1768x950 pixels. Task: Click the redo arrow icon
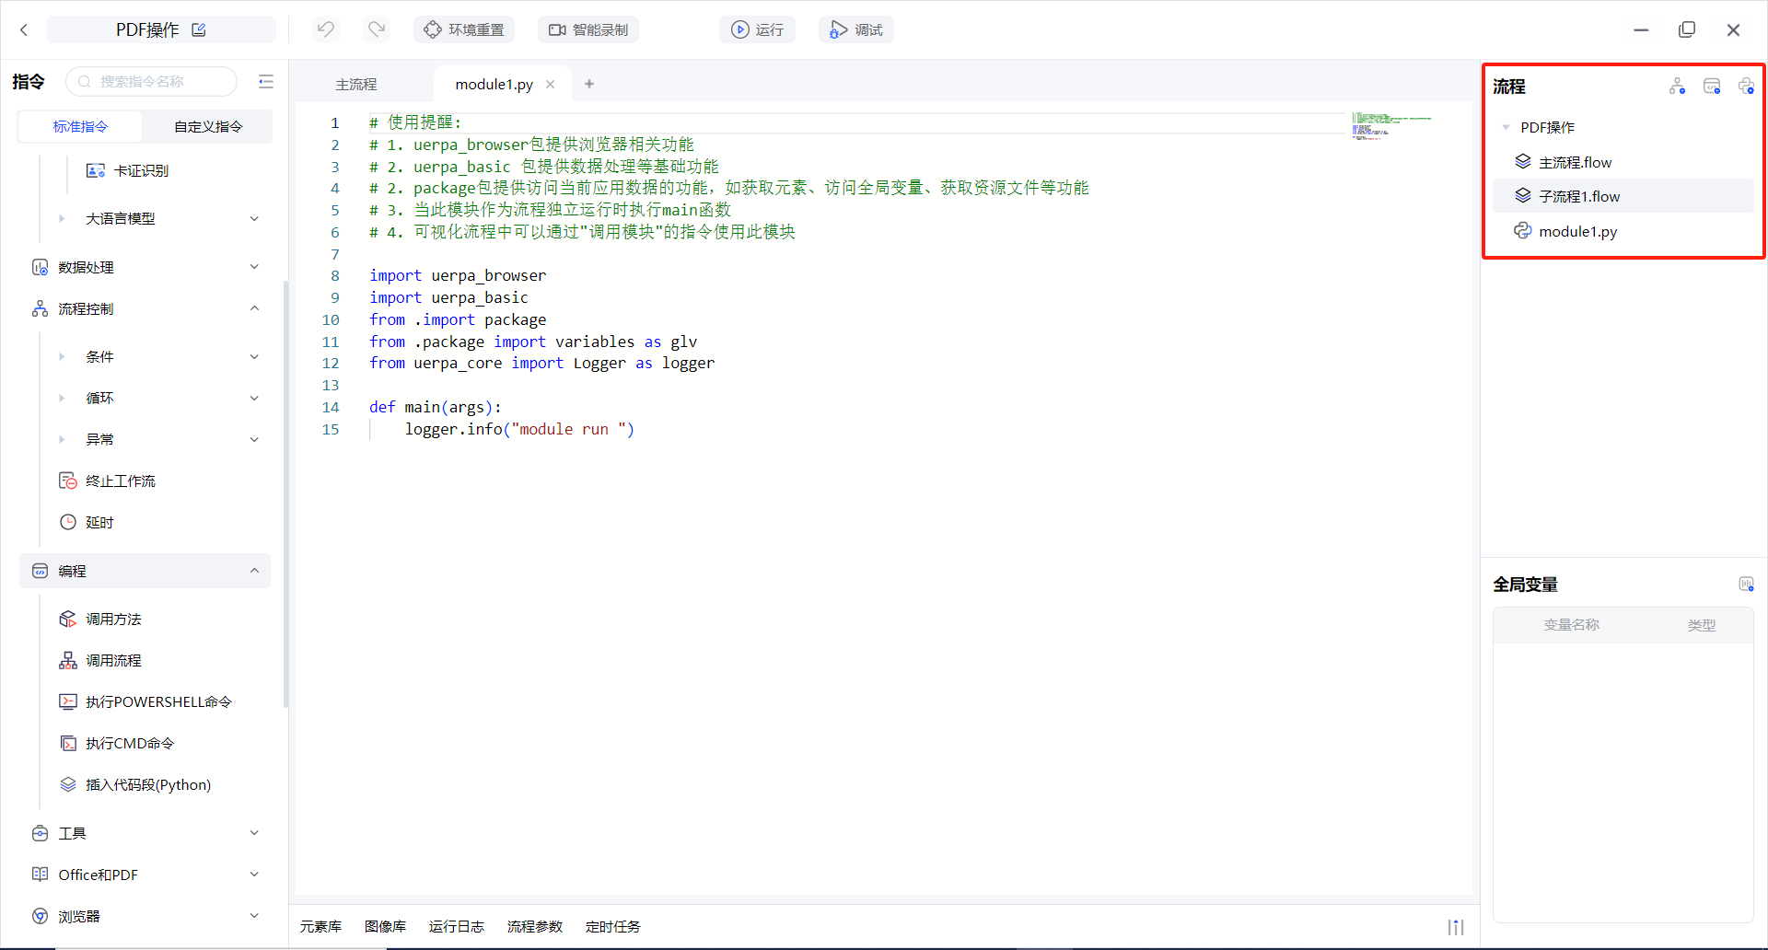[377, 29]
